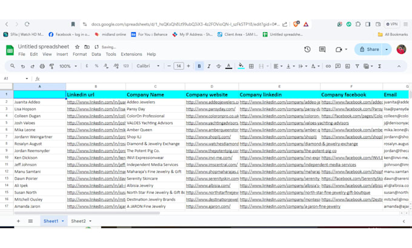Image resolution: width=412 pixels, height=248 pixels.
Task: Click the browser bookmark icon
Action: [x=73, y=24]
